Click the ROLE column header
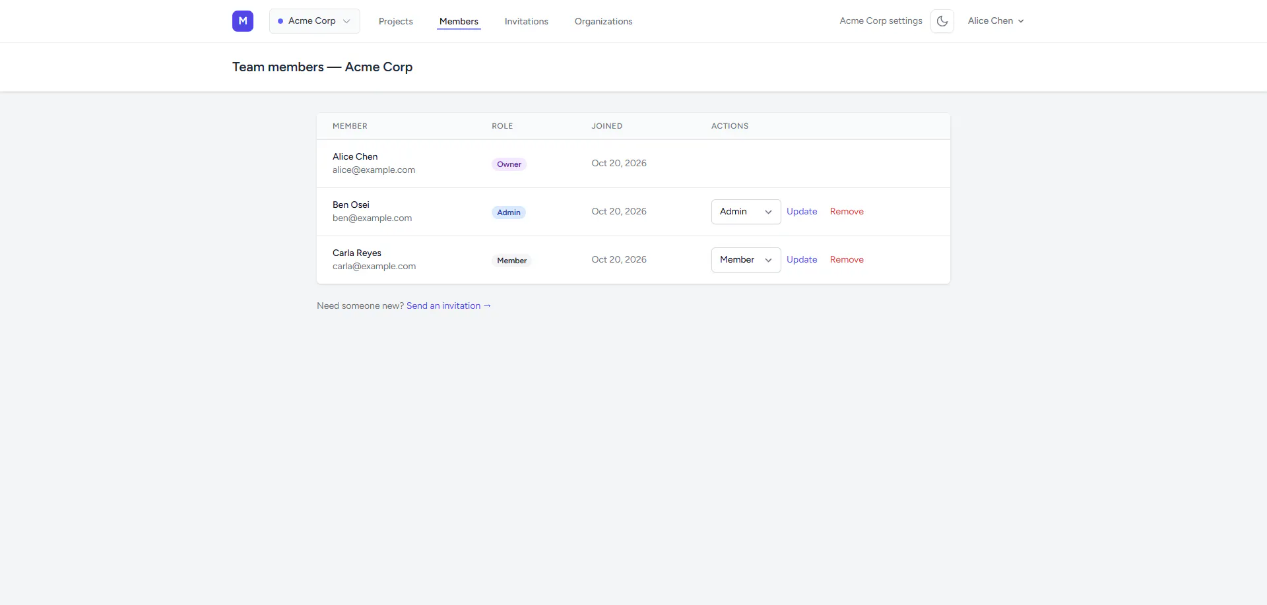This screenshot has height=605, width=1267. point(502,126)
